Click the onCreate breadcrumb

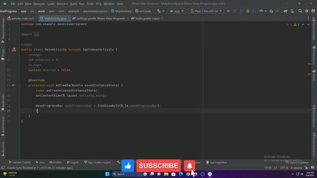click(x=143, y=11)
